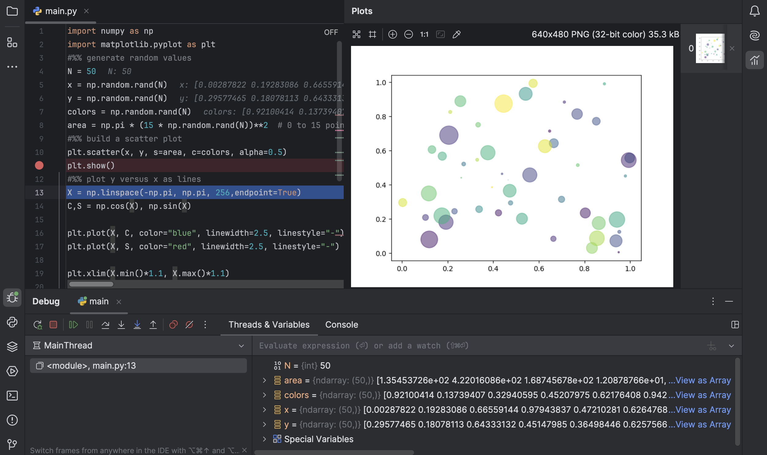This screenshot has height=455, width=767.
Task: Click the Step Over icon
Action: 105,325
